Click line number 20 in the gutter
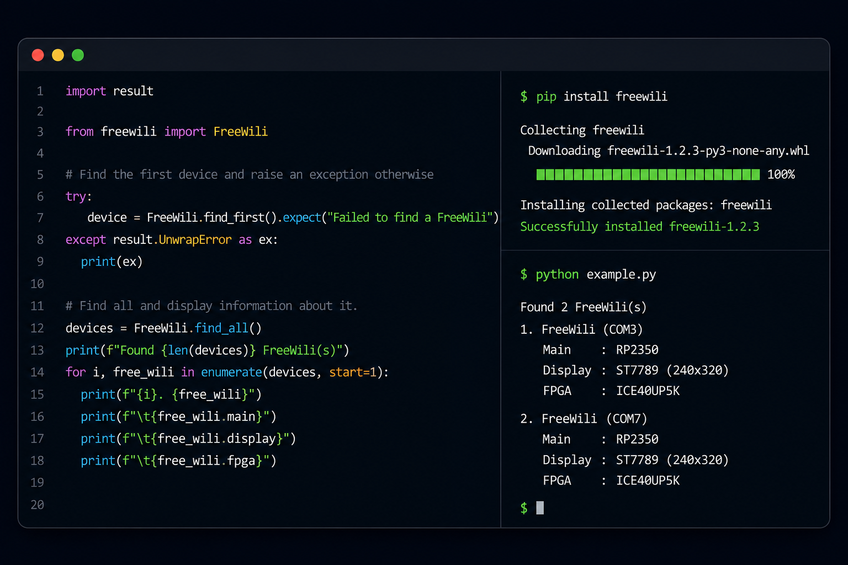Viewport: 848px width, 565px height. (38, 505)
